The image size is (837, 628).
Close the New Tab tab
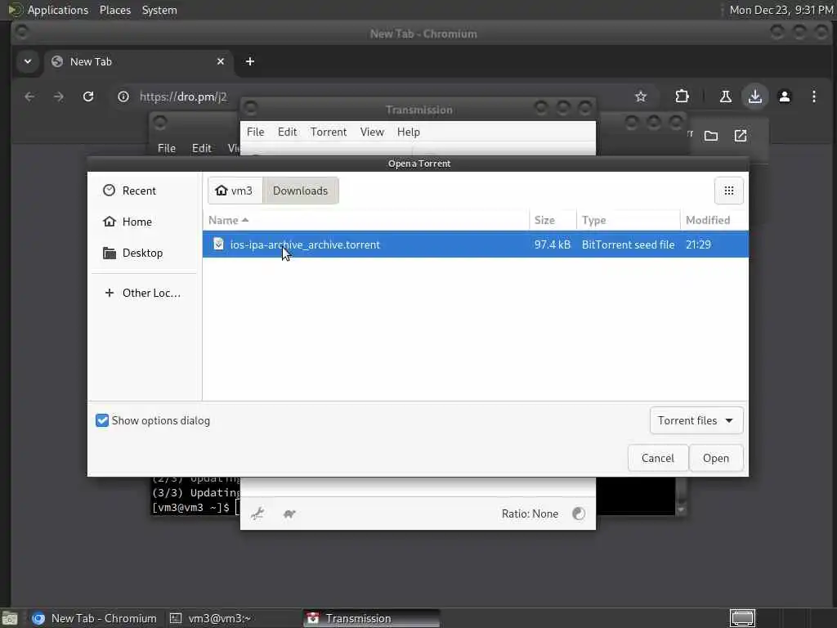click(x=221, y=61)
